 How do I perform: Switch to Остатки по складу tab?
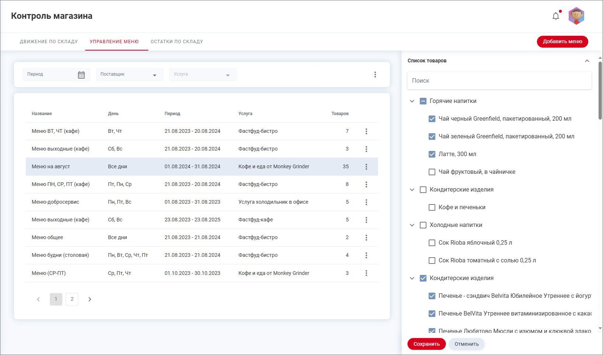pyautogui.click(x=177, y=42)
